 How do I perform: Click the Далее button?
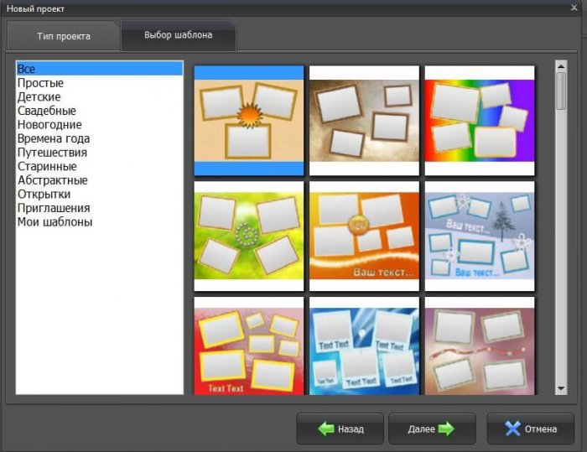431,429
